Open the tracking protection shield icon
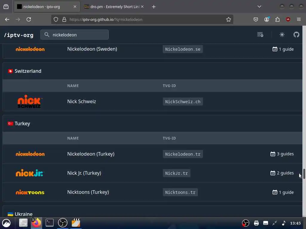This screenshot has width=306, height=229. pyautogui.click(x=56, y=19)
